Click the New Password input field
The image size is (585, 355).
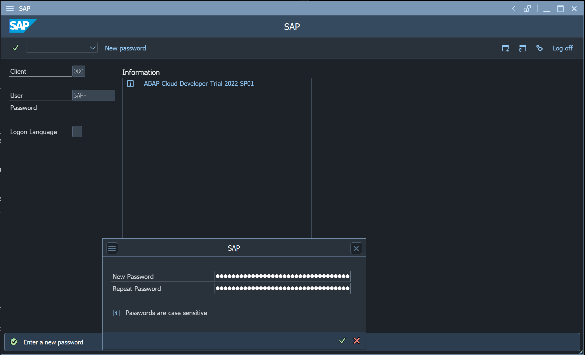click(282, 276)
